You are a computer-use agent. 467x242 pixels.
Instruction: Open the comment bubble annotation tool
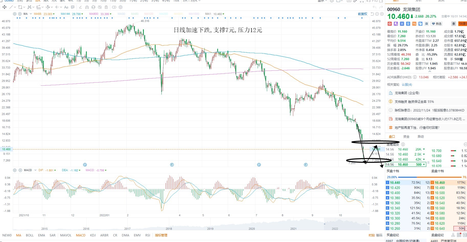(73, 7)
